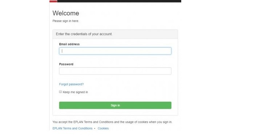258x137 pixels.
Task: Click left edge of Sign in button
Action: pyautogui.click(x=62, y=105)
